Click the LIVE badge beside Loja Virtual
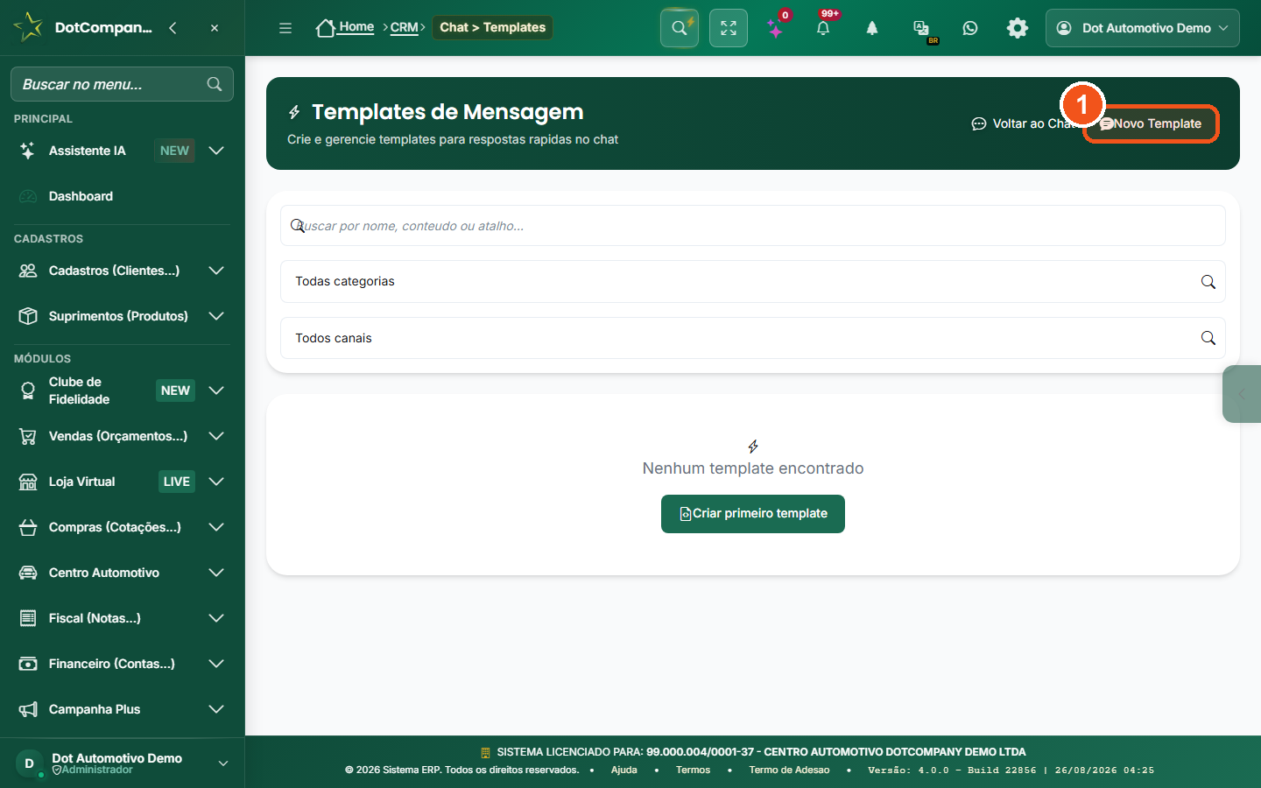The image size is (1261, 788). pos(176,482)
